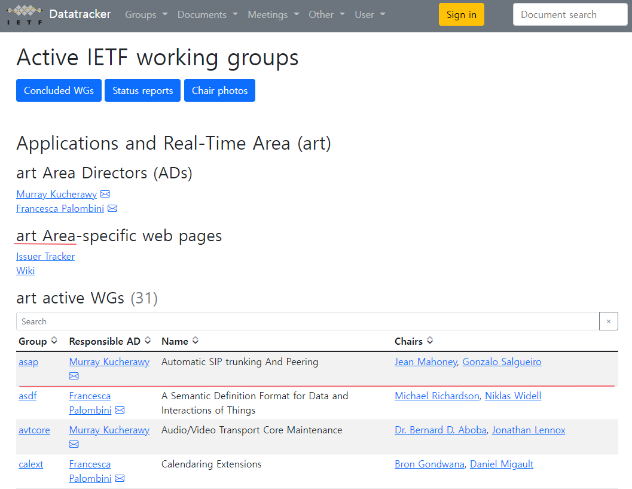Click 'Calendaring Extensions' name text
Viewport: 632px width, 489px height.
(x=211, y=464)
